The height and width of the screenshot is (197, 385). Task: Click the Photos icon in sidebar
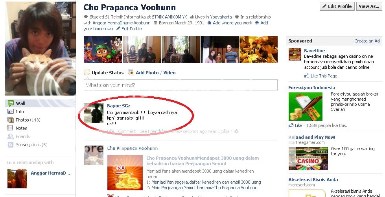click(x=11, y=120)
